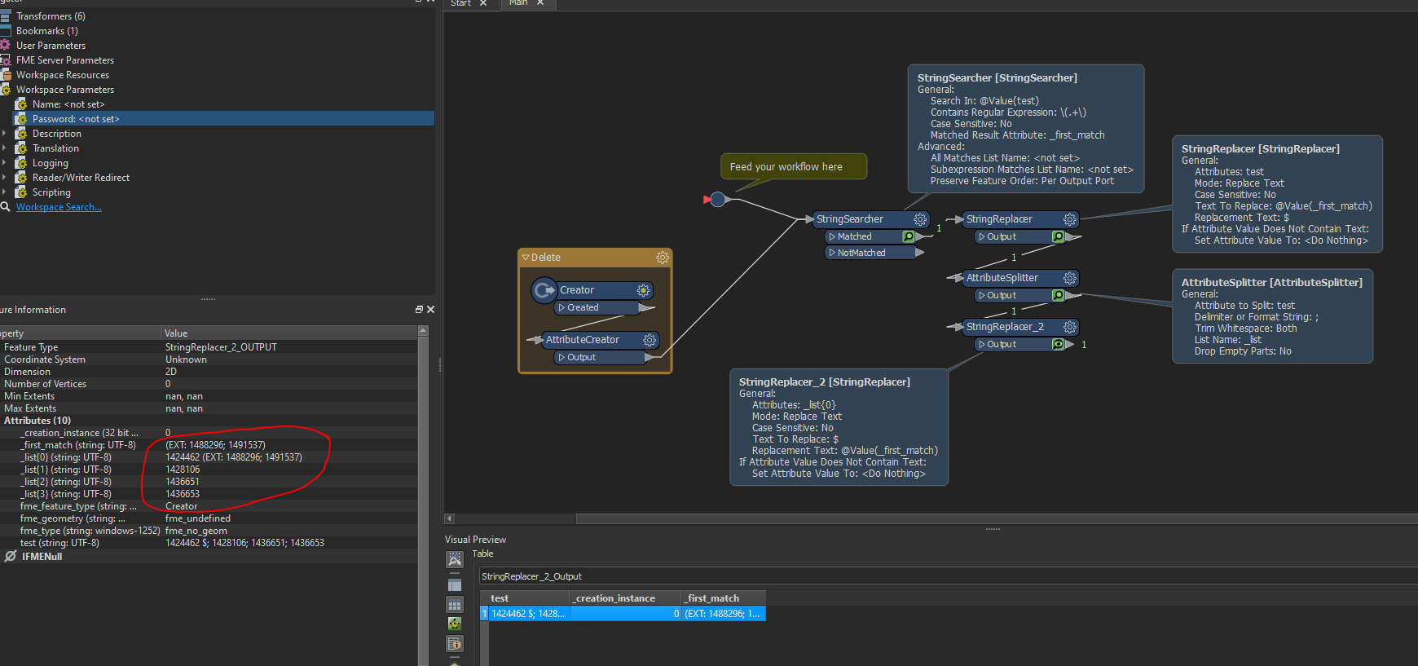
Task: Close the Start tab
Action: (x=483, y=3)
